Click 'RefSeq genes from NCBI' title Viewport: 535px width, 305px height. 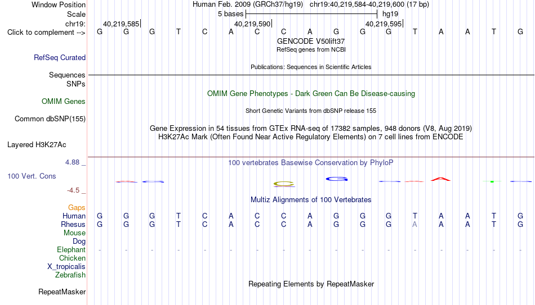pos(311,49)
